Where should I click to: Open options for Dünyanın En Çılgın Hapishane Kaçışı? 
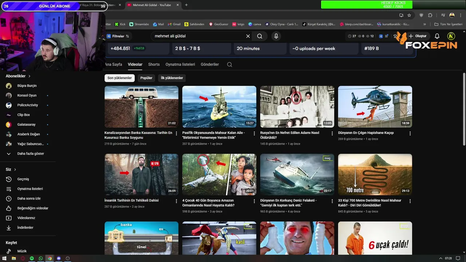pyautogui.click(x=410, y=134)
